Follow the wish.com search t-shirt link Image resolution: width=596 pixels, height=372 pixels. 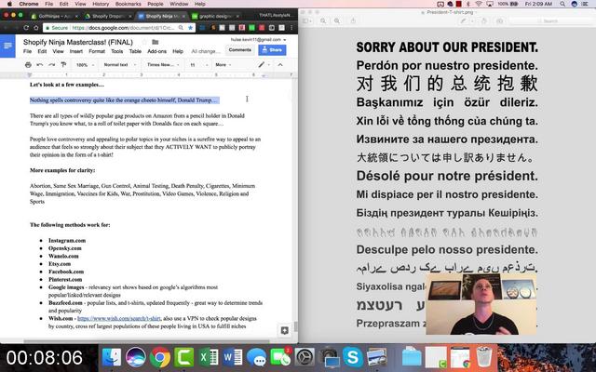pos(119,318)
